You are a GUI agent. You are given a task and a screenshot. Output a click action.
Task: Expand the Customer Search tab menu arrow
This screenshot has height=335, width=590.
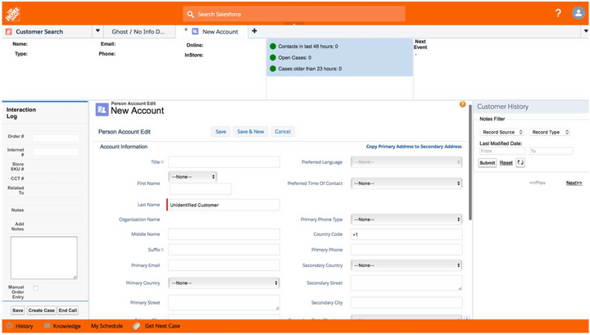[x=98, y=31]
